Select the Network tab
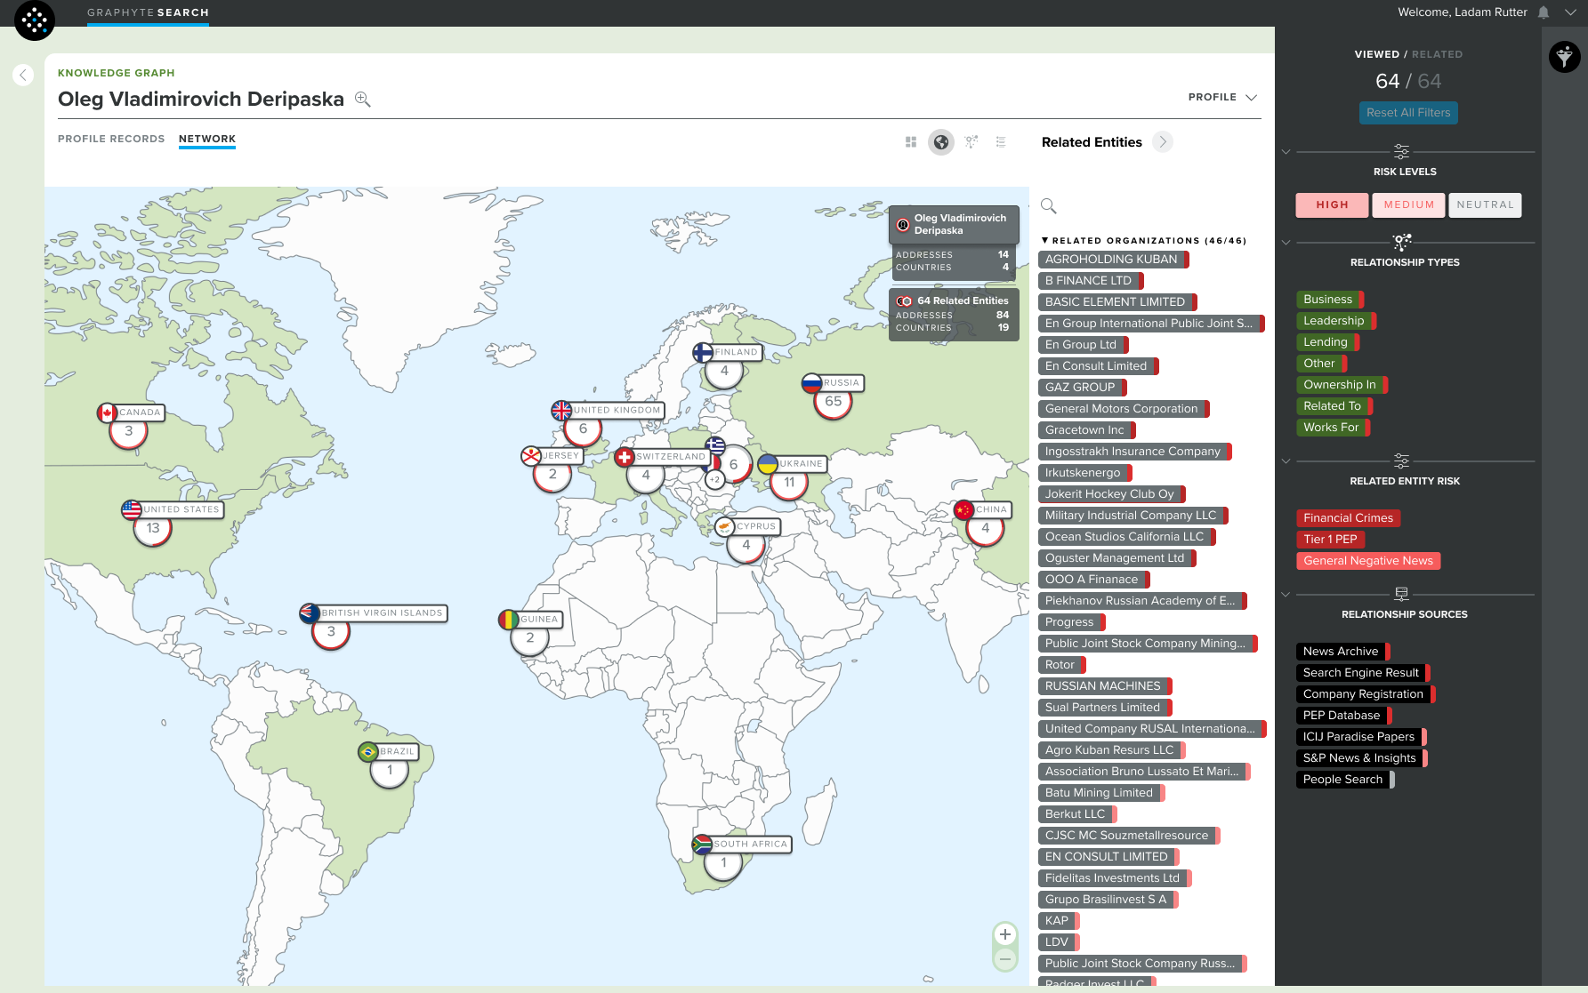1588x993 pixels. (207, 139)
